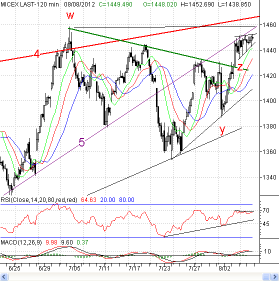Click the 1400 price axis label
Image resolution: width=279 pixels, height=281 pixels.
(x=269, y=101)
